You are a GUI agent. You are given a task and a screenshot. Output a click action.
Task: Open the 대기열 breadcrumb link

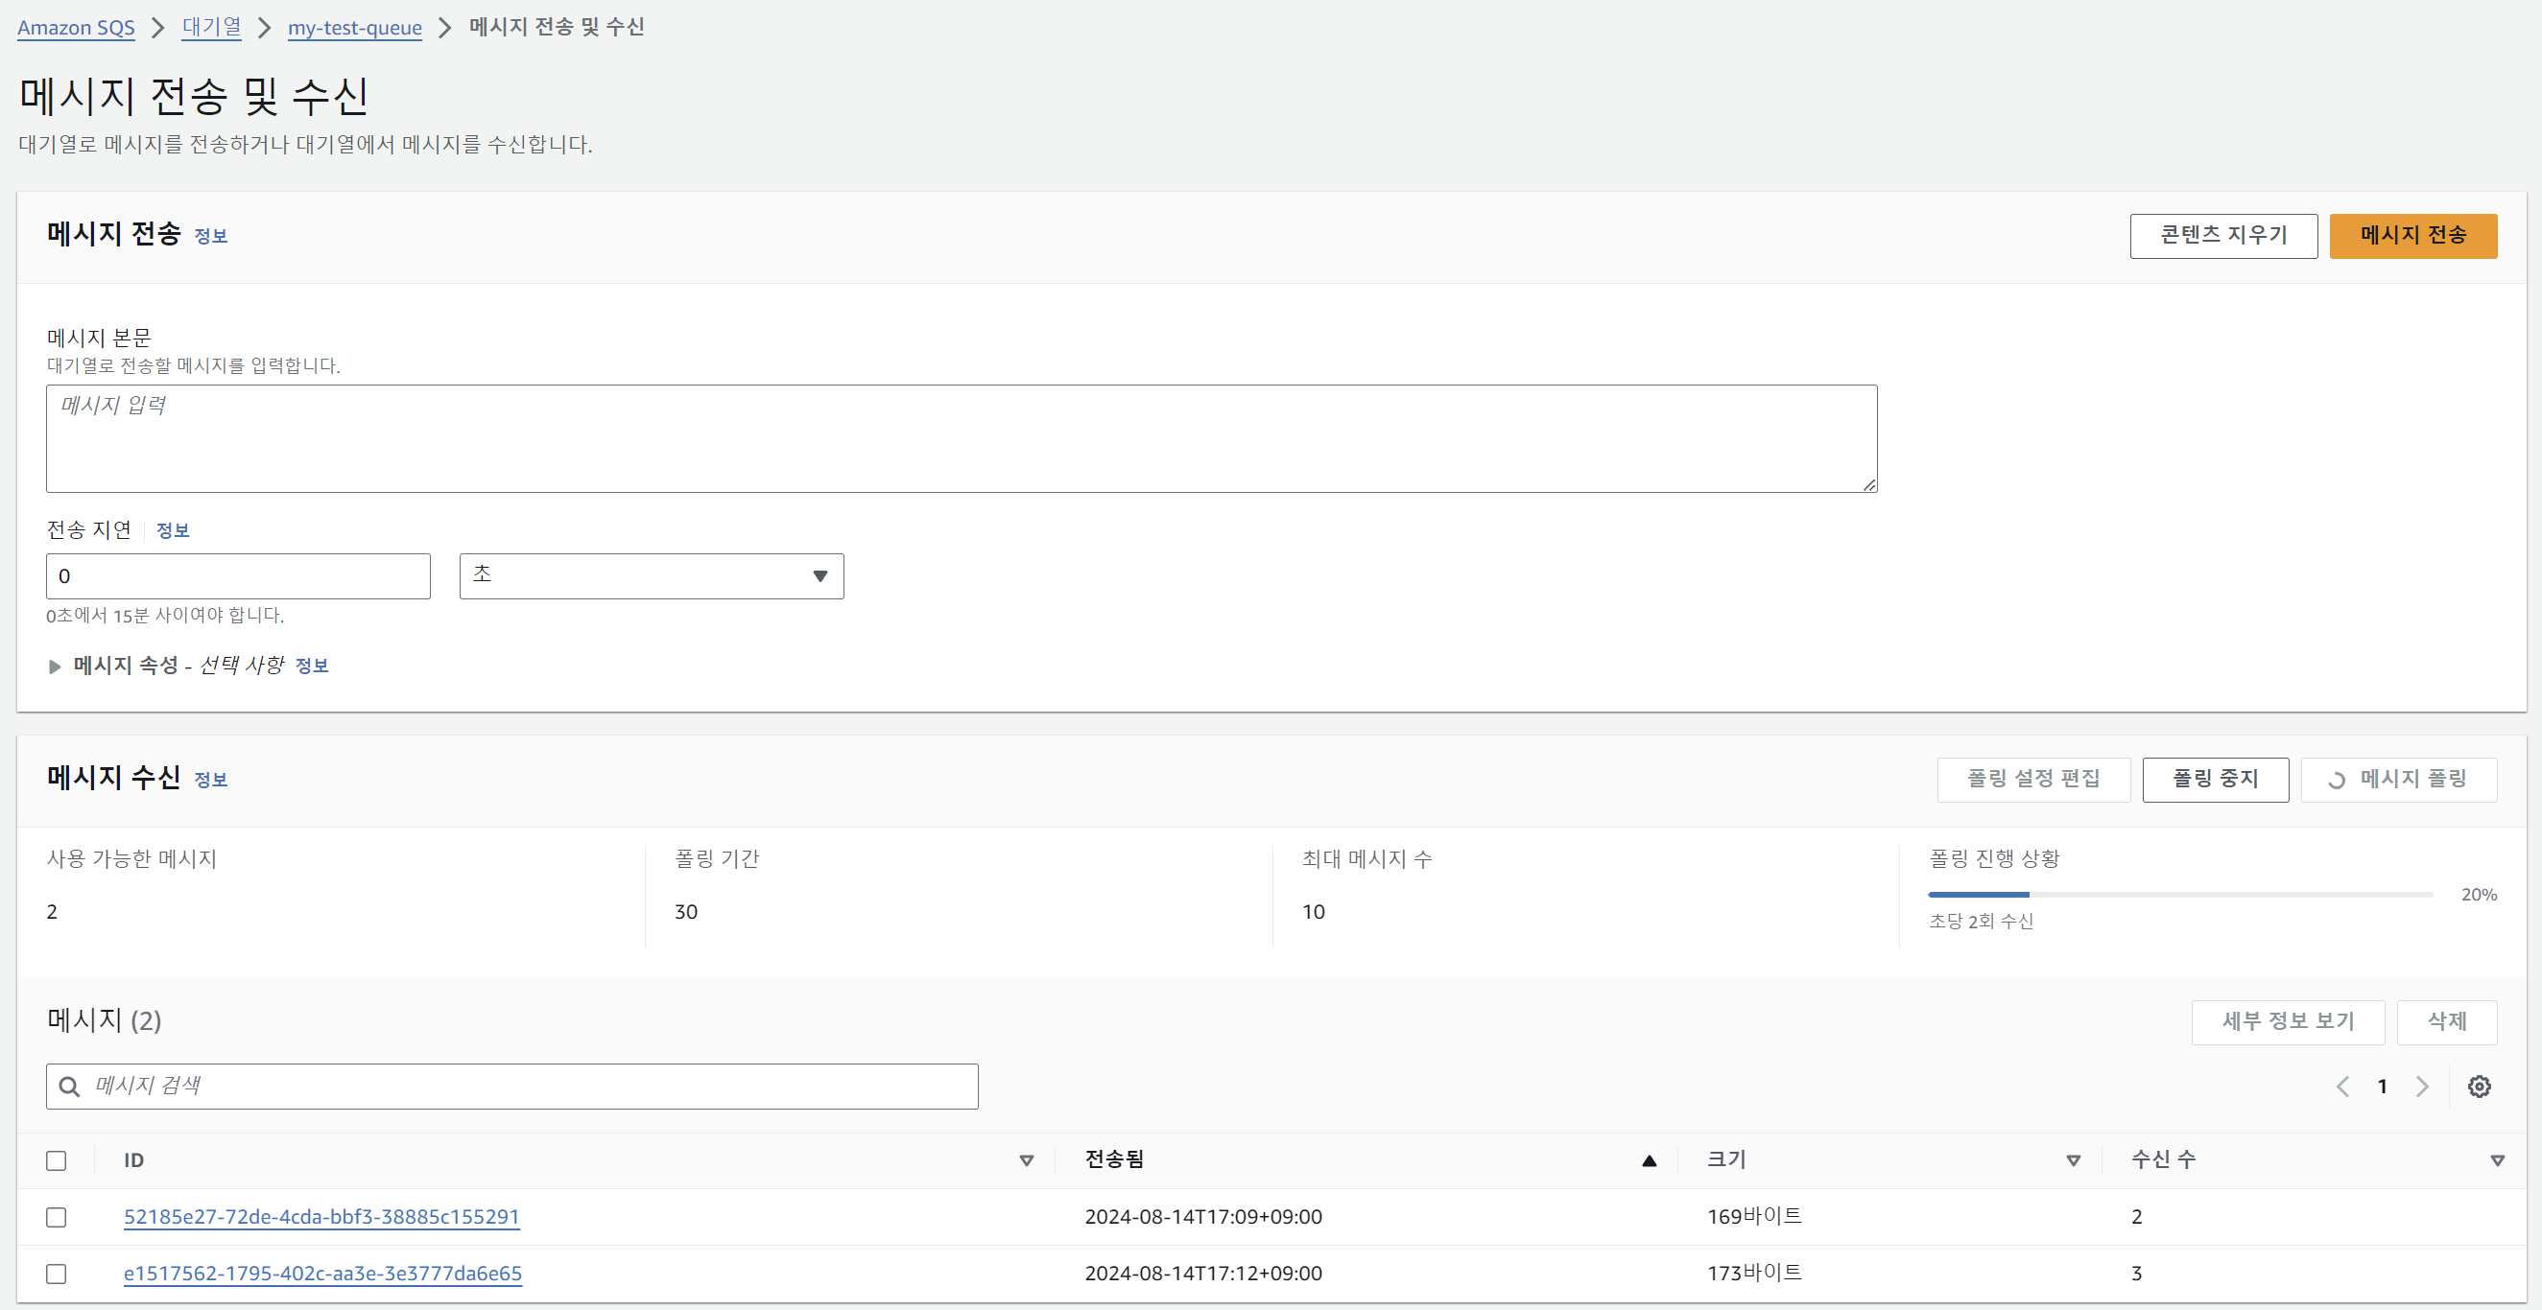tap(211, 27)
